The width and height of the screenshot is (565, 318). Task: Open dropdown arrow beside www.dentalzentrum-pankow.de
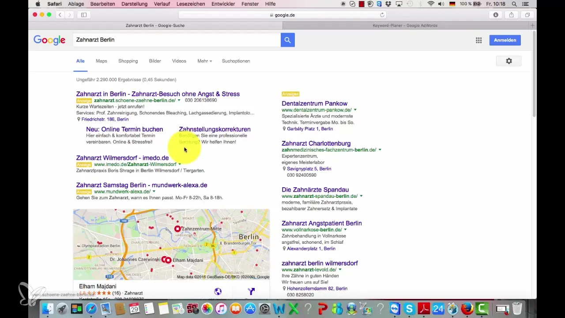[x=355, y=110]
